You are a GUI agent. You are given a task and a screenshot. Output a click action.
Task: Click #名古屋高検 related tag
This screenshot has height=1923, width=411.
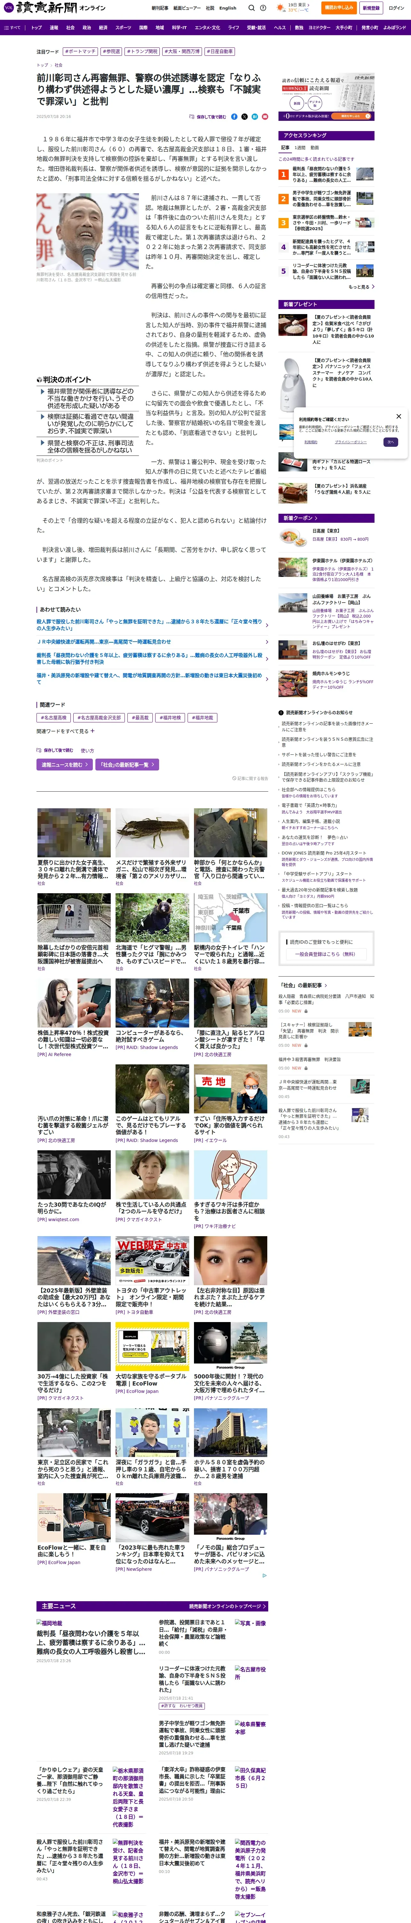pos(54,717)
